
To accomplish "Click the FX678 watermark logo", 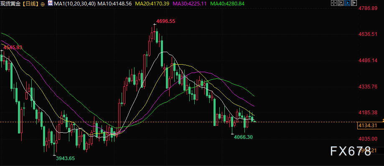I will (x=351, y=151).
